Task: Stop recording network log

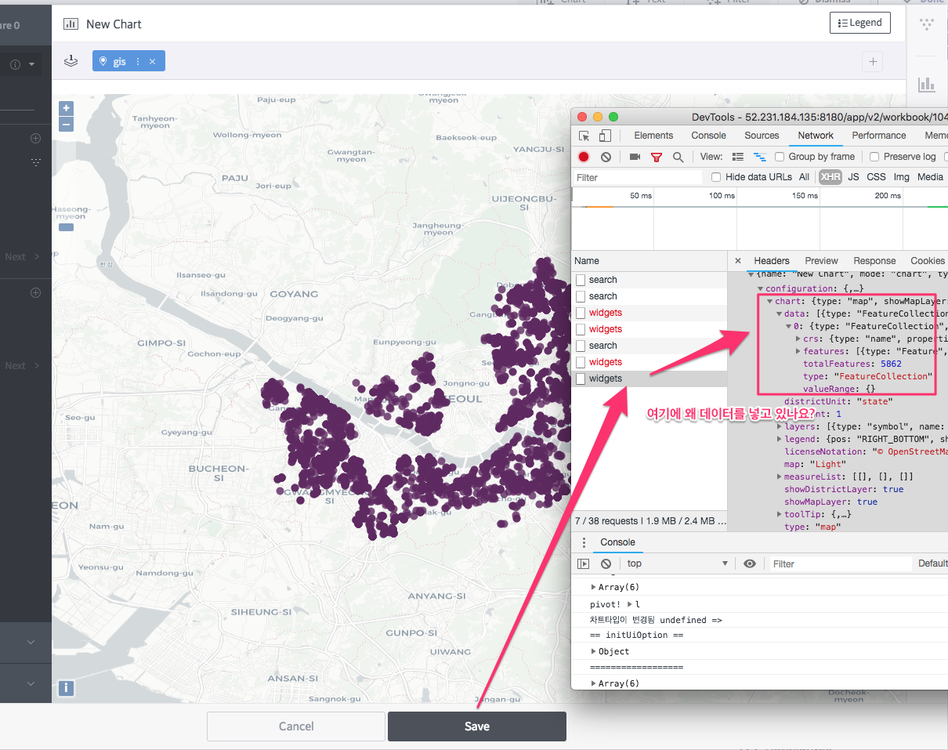Action: [x=583, y=157]
